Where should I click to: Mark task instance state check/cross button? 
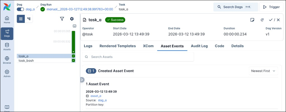(x=274, y=20)
